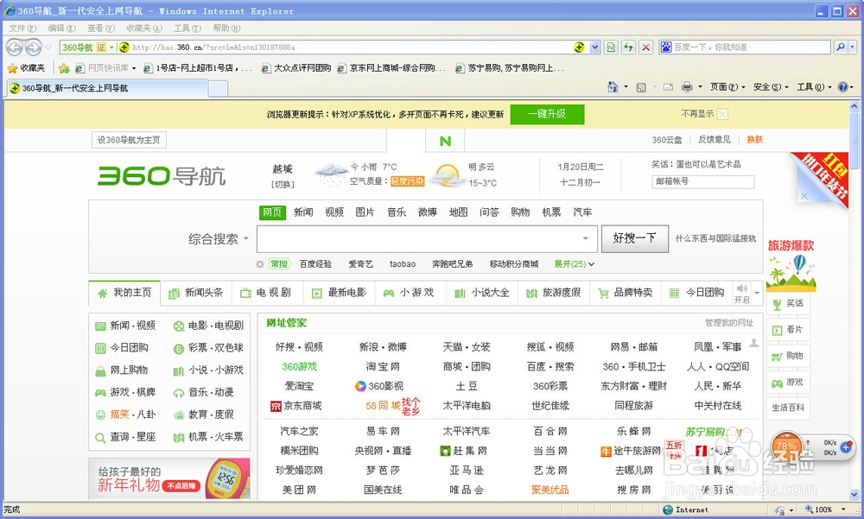Screen dimensions: 864x519
Task: Expand 展开(25) search shortcuts
Action: pyautogui.click(x=575, y=264)
